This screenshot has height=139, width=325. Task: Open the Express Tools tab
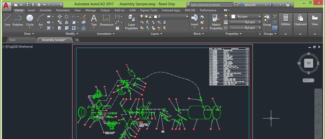[149, 10]
